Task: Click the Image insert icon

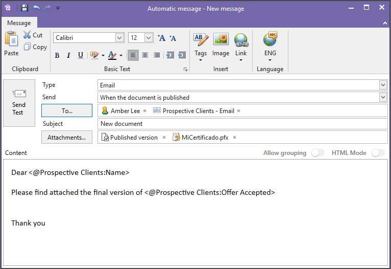Action: pos(221,39)
